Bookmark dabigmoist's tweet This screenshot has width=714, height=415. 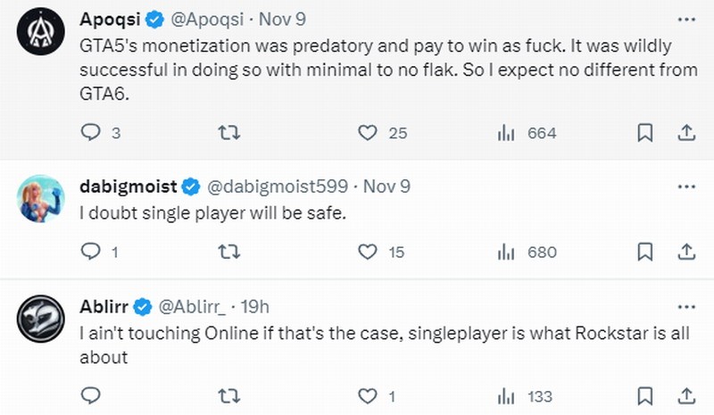(x=644, y=253)
